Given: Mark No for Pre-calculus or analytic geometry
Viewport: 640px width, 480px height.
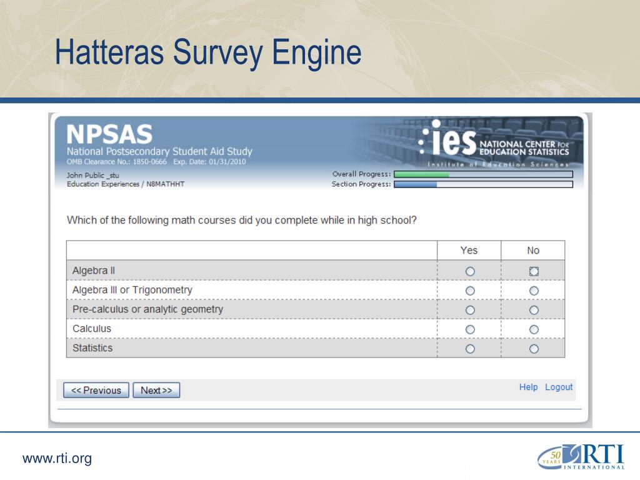Looking at the screenshot, I should click(534, 310).
